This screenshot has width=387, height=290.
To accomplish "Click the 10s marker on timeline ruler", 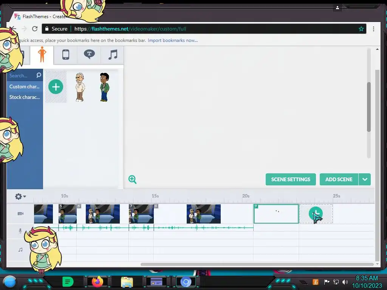I will [64, 196].
